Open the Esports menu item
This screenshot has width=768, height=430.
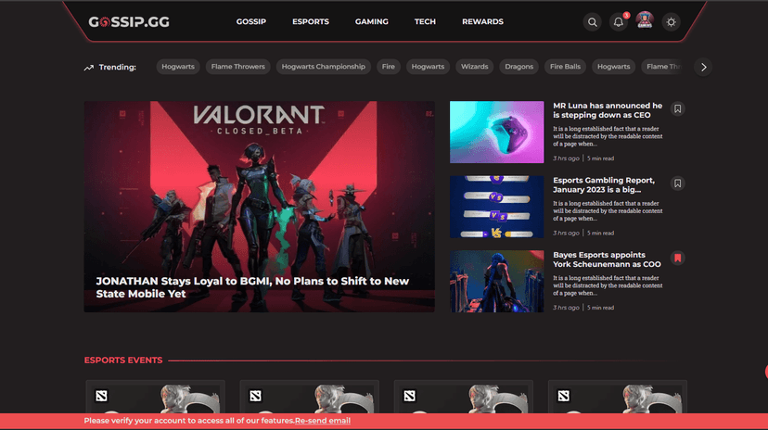point(310,21)
